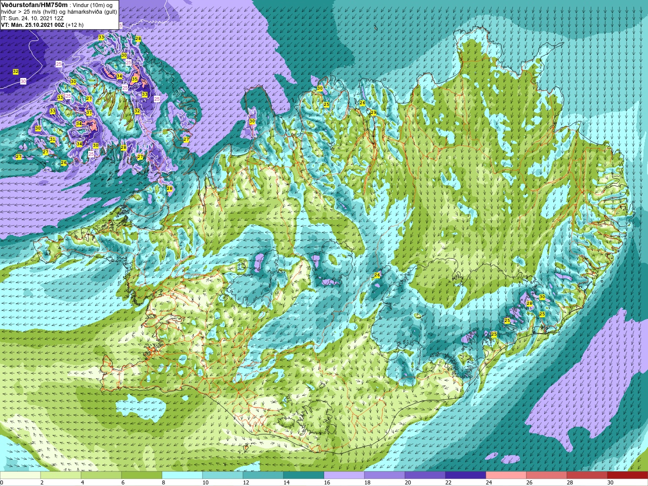Viewport: 648px width, 486px height.
Task: Click the text 'hviður > 25 m/s (hvítt)'
Action: (29, 12)
